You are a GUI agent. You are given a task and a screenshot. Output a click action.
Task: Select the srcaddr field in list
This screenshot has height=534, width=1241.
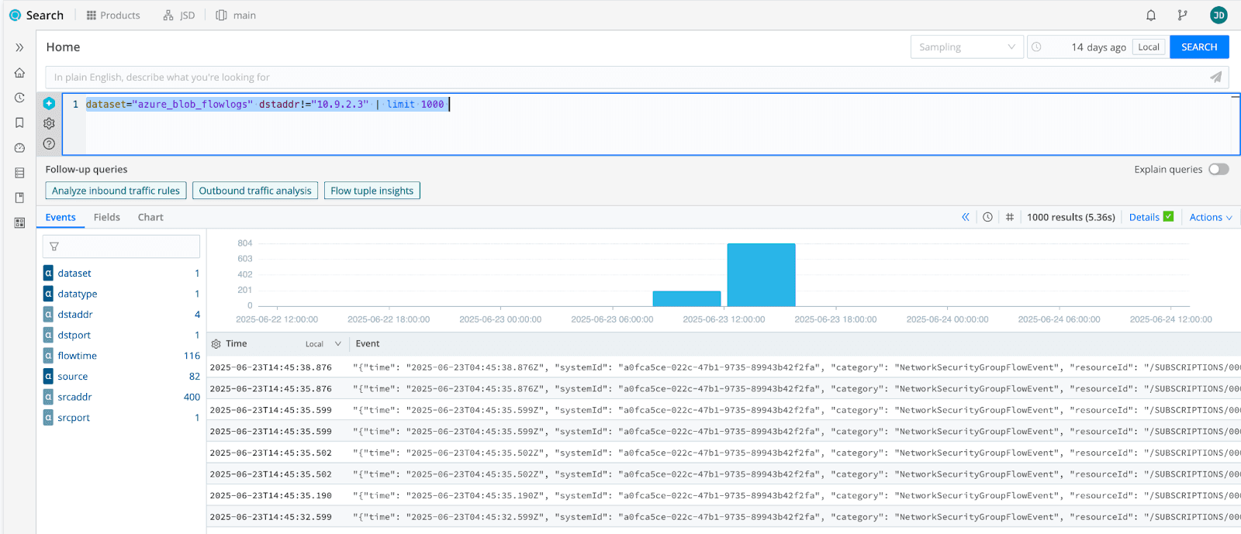click(x=74, y=397)
